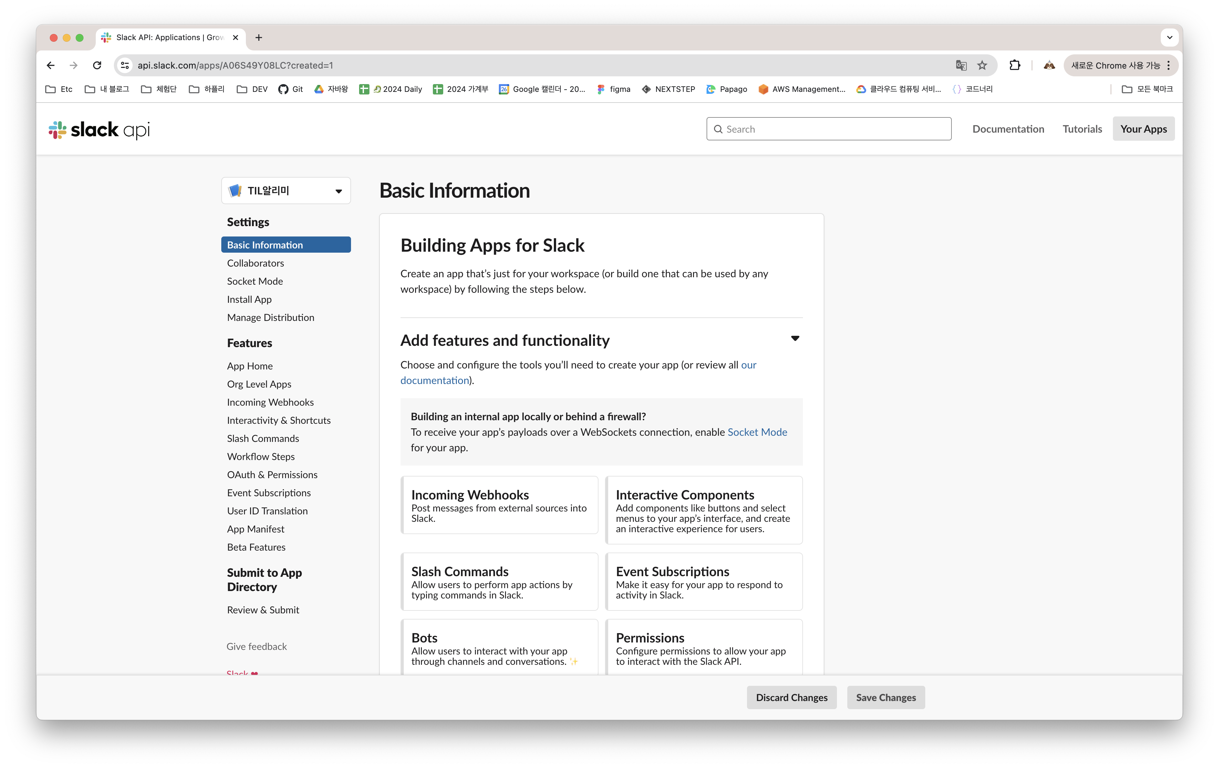Open the 내 블로그 bookmark folder
Image resolution: width=1219 pixels, height=768 pixels.
point(107,89)
